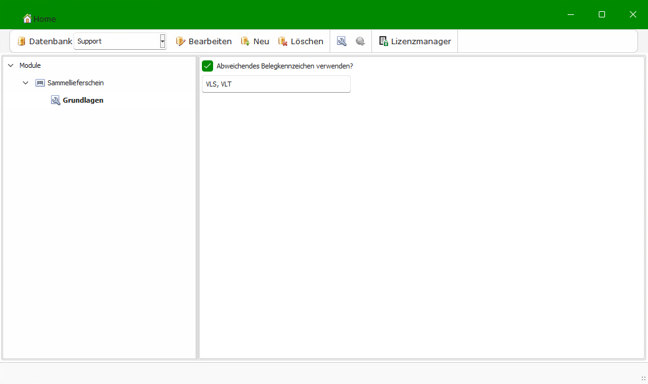Uncheck Abweichendes Belegkennzeichen verwenden

[x=207, y=65]
